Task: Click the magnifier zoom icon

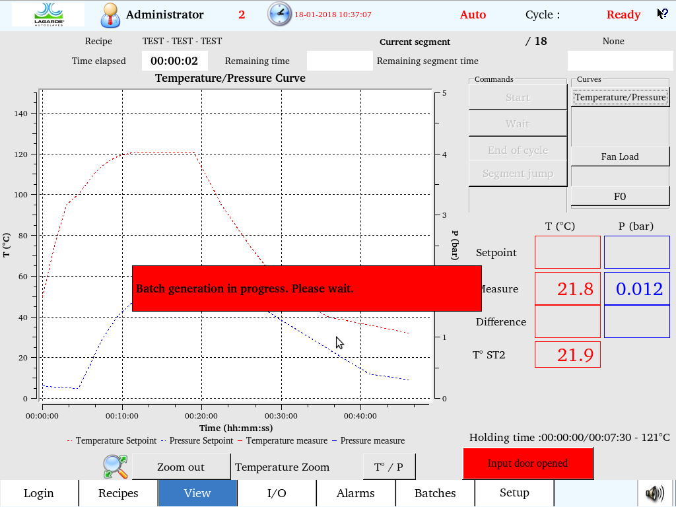Action: click(x=116, y=467)
